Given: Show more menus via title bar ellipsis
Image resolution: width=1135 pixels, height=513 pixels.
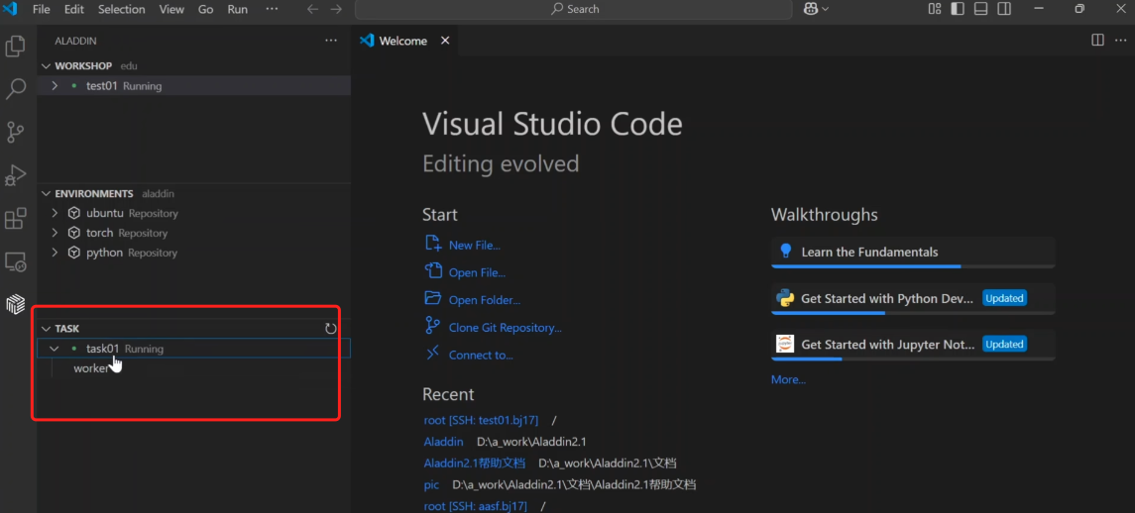Looking at the screenshot, I should tap(272, 9).
